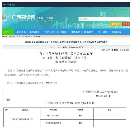Click the bold article headline above the date line
This screenshot has width=132, height=132.
point(66,42)
